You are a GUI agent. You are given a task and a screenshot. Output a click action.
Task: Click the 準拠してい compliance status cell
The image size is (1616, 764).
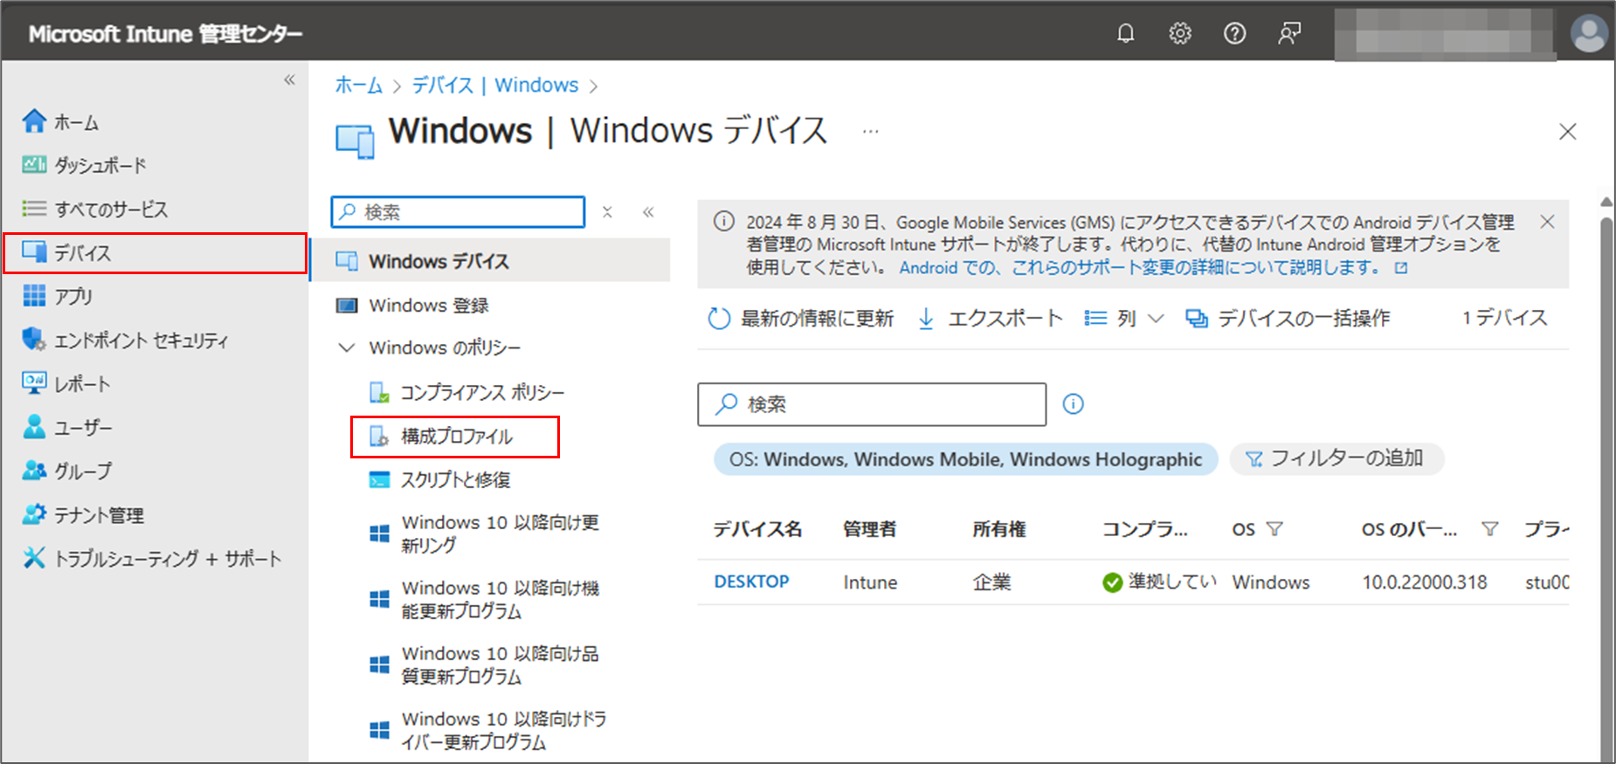click(x=1159, y=582)
